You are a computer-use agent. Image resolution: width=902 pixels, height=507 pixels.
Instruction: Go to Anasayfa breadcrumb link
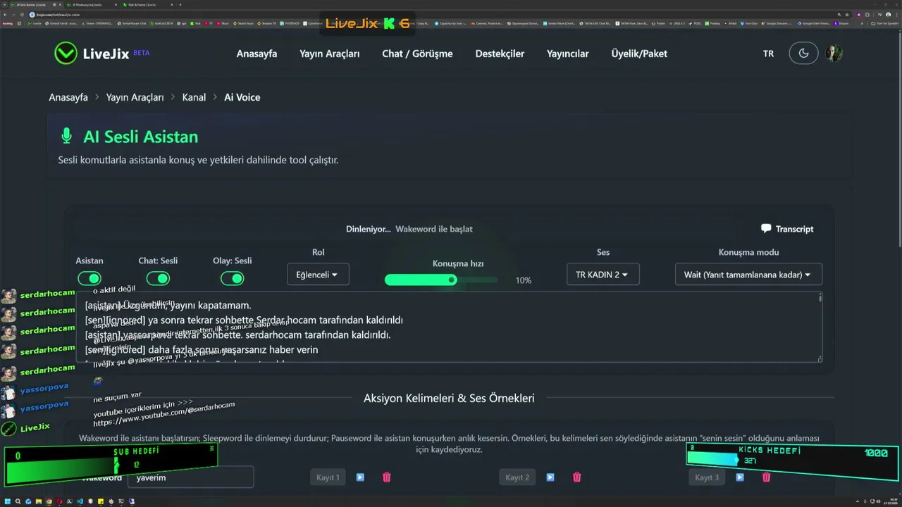[68, 97]
